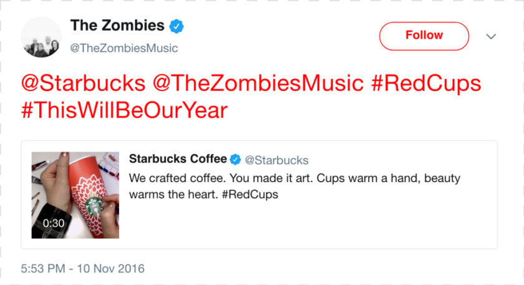The image size is (524, 285).
Task: Open the #ThisWillBeOurYear hashtag
Action: tap(124, 110)
